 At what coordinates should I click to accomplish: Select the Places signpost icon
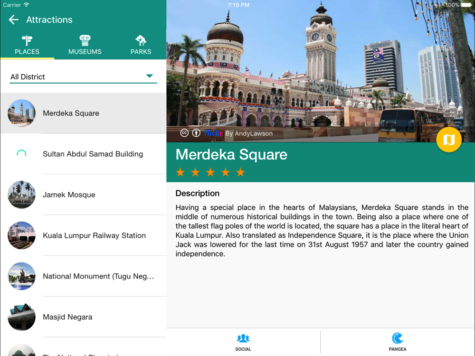point(27,40)
